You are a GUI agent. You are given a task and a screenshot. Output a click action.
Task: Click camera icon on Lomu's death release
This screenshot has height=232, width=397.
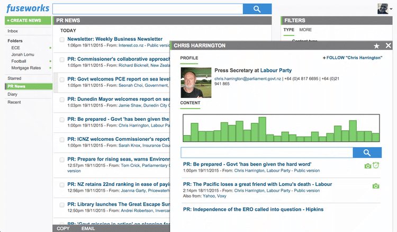point(376,186)
